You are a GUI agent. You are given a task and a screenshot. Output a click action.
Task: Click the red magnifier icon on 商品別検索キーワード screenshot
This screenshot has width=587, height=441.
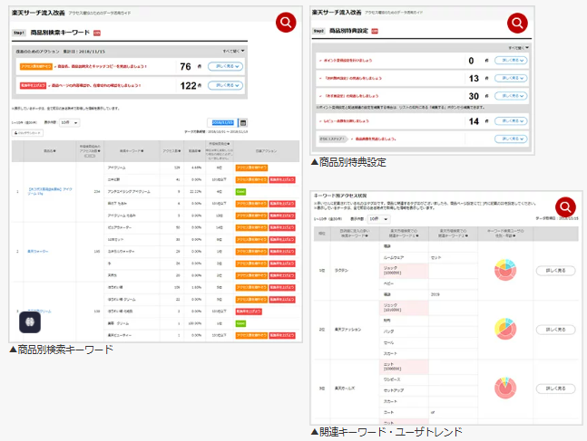(286, 23)
